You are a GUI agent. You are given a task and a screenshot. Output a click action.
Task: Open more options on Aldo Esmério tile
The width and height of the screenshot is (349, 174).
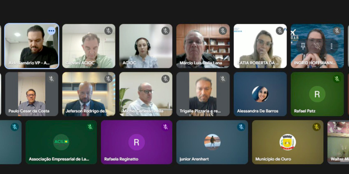point(51,31)
